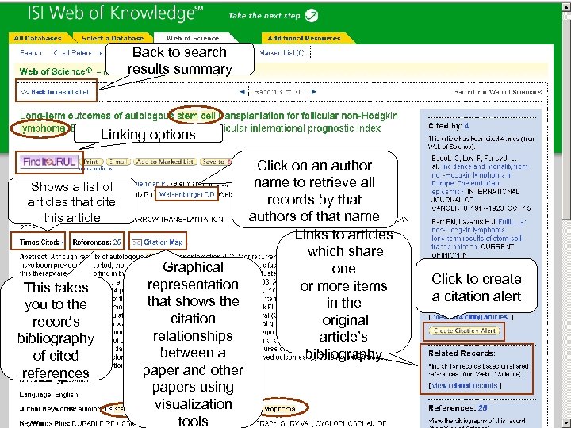Open the All Databases tab
571x428 pixels.
click(x=37, y=38)
